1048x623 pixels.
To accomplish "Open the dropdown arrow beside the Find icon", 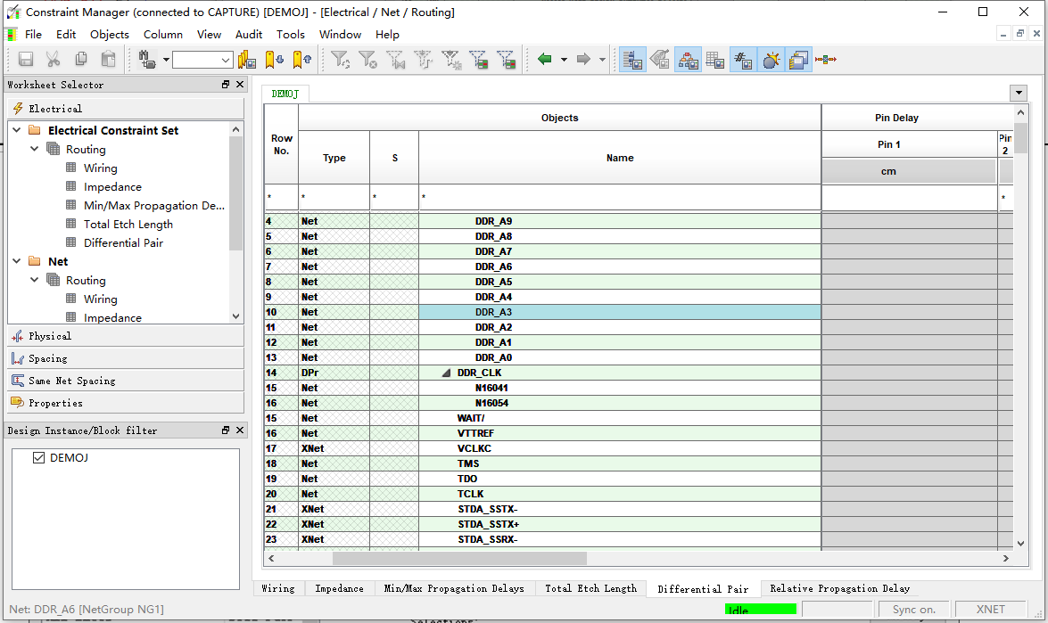I will coord(166,60).
